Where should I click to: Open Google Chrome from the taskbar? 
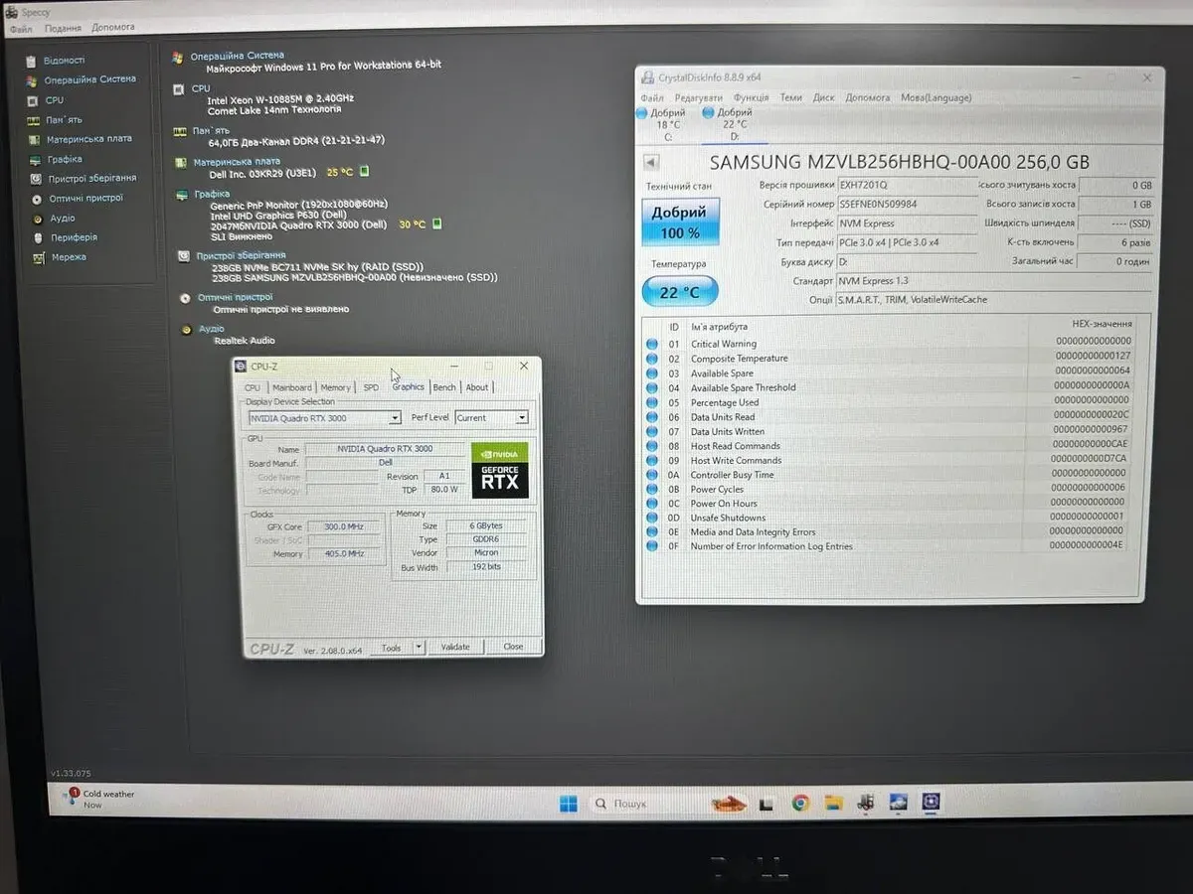800,803
